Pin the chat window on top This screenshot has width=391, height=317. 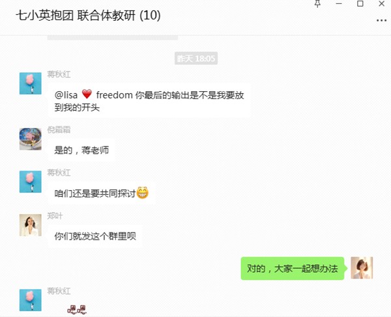pyautogui.click(x=317, y=4)
